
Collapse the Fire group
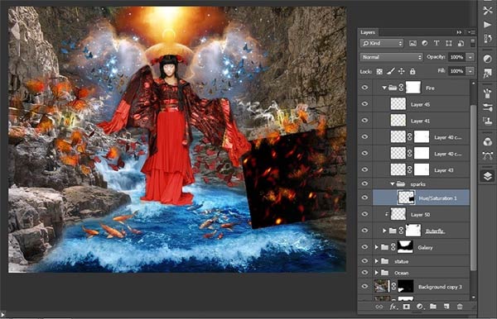pos(384,88)
